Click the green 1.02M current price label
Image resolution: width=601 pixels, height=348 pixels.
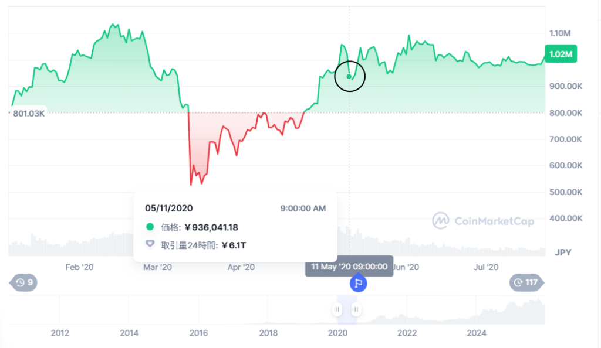561,54
